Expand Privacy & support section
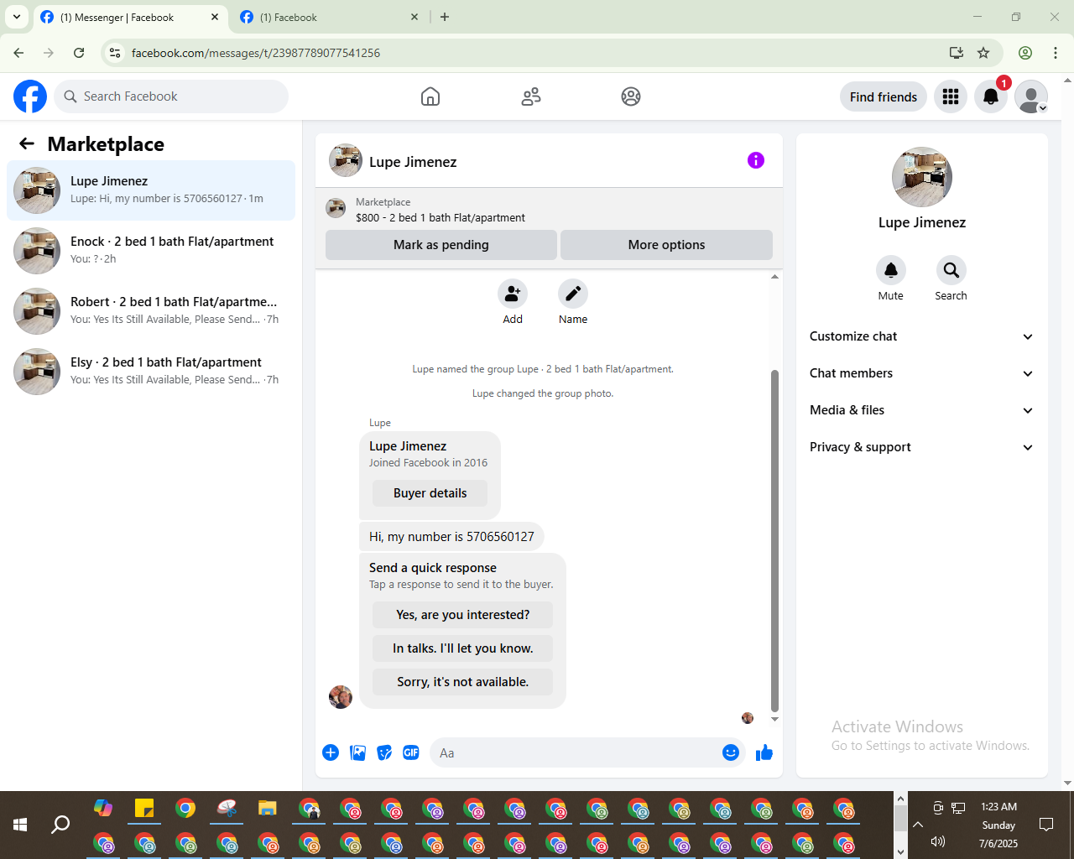Image resolution: width=1074 pixels, height=859 pixels. pos(921,447)
